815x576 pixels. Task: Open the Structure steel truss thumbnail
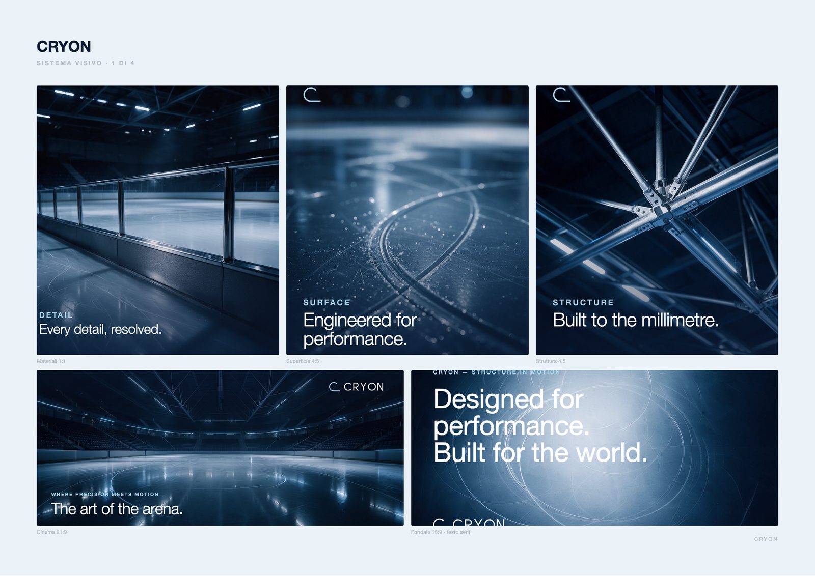(x=657, y=220)
